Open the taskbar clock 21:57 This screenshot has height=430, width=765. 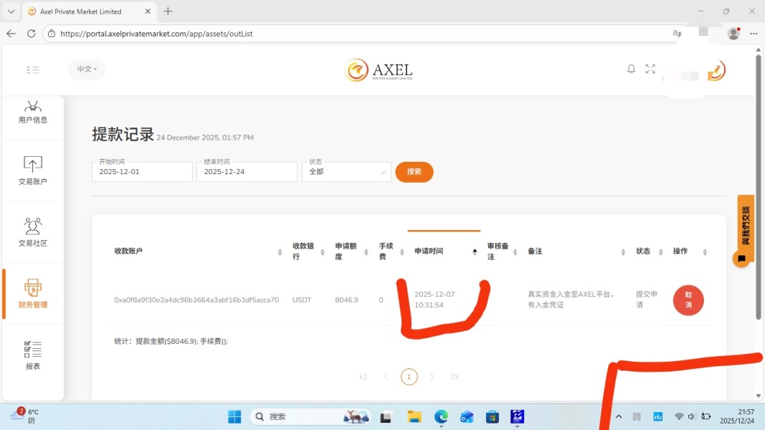(737, 416)
